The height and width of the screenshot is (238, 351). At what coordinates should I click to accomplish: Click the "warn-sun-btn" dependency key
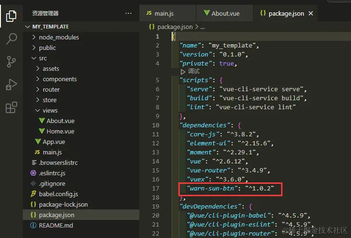click(x=212, y=188)
